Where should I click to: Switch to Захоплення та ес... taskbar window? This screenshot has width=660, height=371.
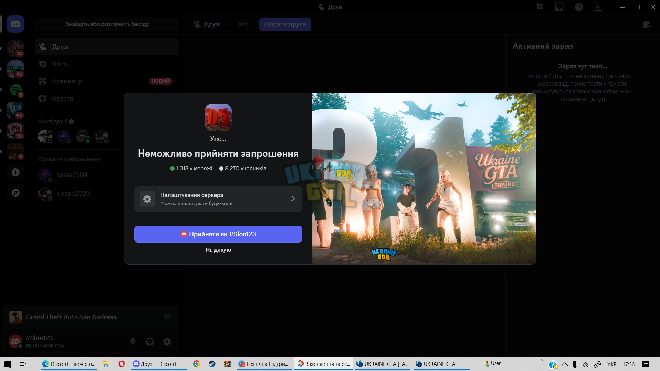tap(323, 364)
